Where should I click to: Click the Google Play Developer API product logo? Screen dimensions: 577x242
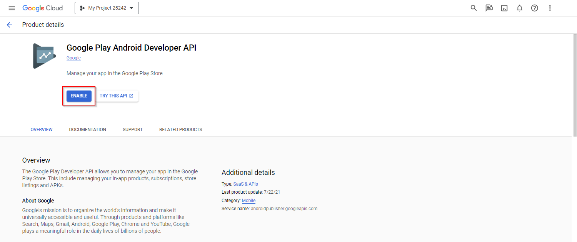tap(45, 56)
